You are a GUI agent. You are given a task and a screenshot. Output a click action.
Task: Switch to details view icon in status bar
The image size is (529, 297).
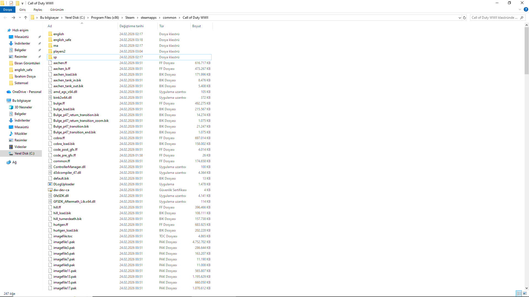point(519,293)
